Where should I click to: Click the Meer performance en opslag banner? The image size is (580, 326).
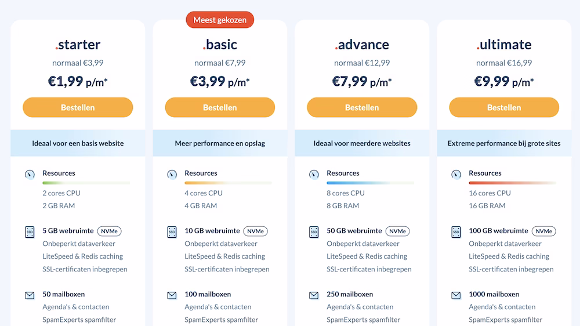coord(220,143)
